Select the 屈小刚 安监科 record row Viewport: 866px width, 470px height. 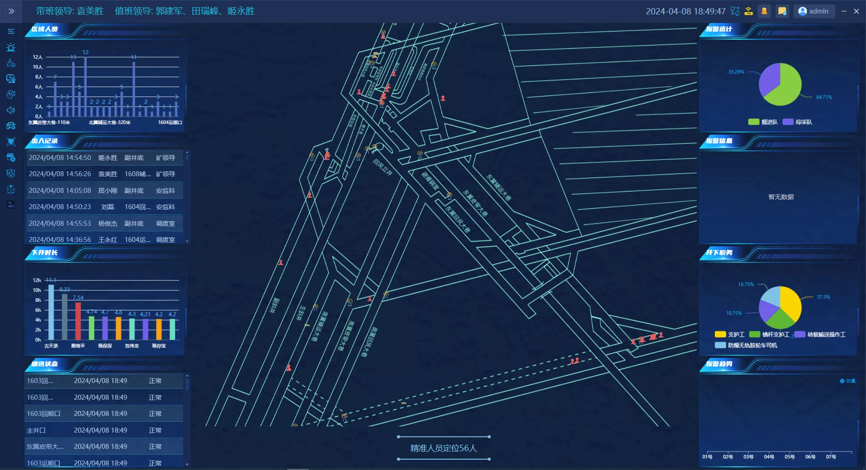pos(104,191)
